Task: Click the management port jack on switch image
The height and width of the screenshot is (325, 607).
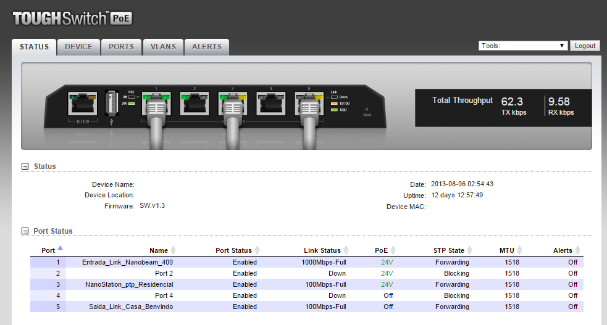Action: tap(83, 104)
